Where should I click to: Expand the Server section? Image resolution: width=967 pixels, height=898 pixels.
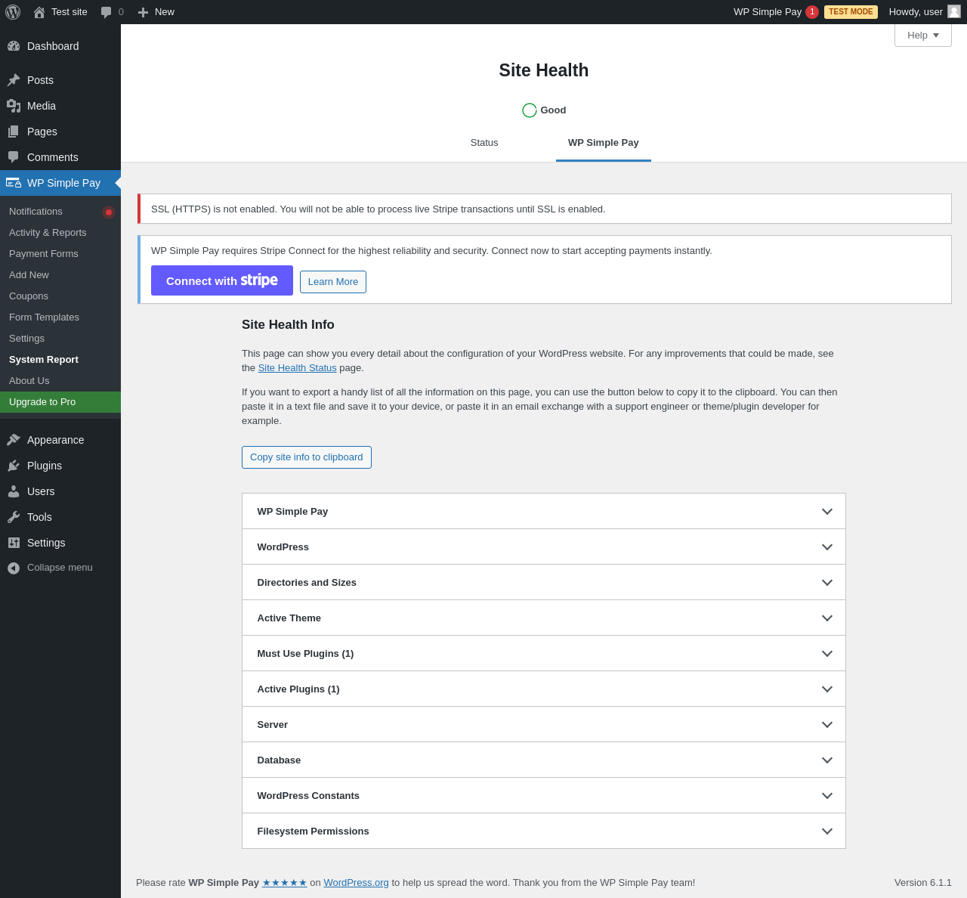point(544,725)
